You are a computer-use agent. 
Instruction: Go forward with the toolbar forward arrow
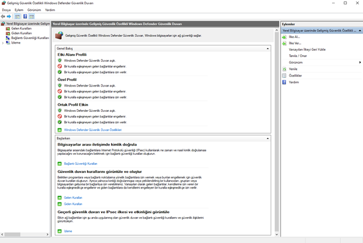[9, 17]
